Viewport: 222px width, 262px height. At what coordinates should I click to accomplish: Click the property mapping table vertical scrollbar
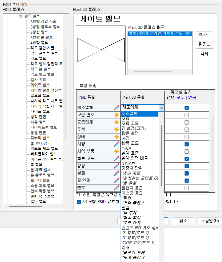click(x=212, y=149)
